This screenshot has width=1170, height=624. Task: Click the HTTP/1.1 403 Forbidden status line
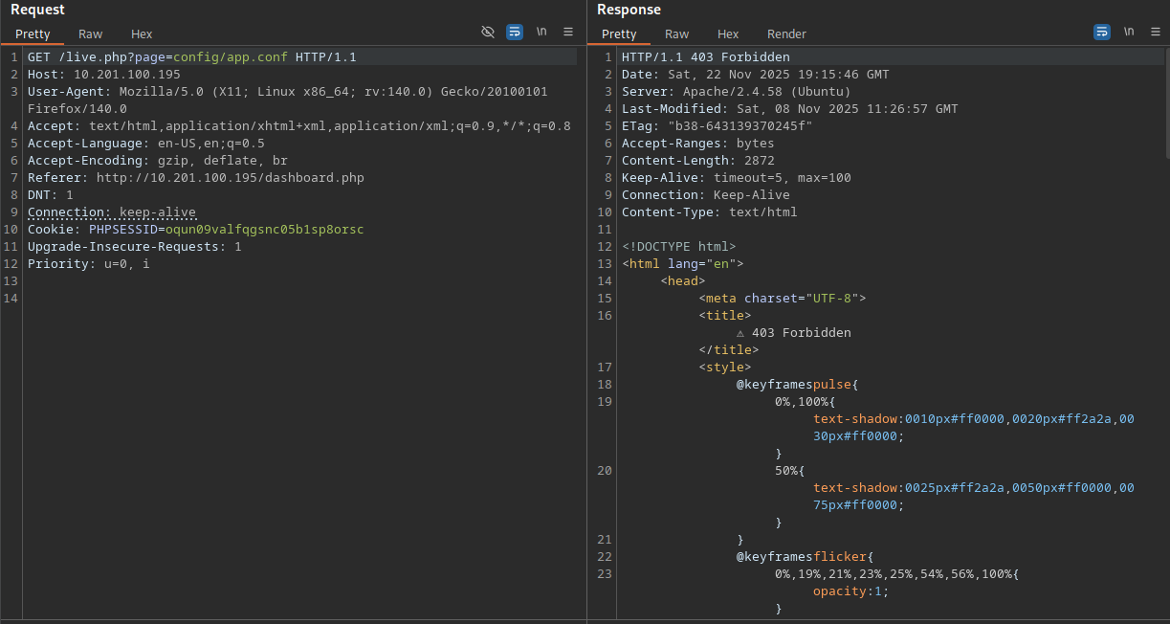[x=705, y=57]
